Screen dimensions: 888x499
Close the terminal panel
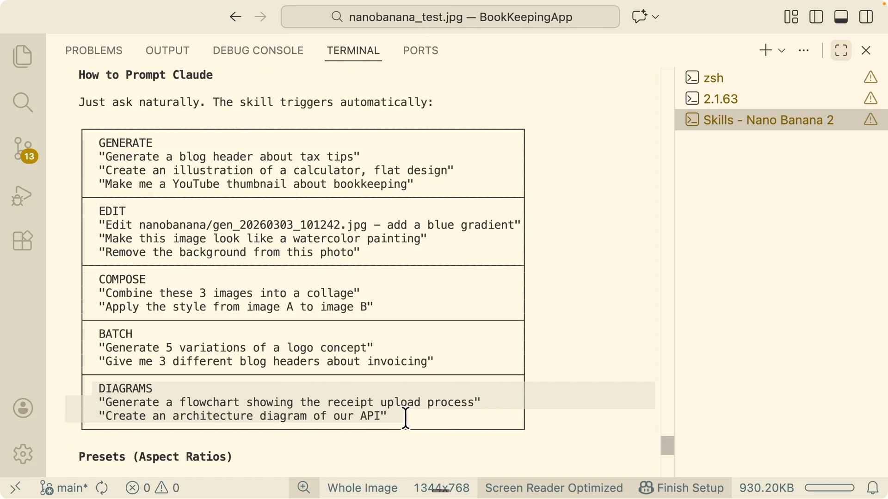[x=866, y=50]
